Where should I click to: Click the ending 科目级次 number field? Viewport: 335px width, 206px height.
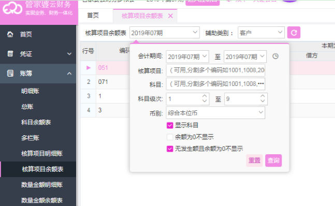point(246,99)
